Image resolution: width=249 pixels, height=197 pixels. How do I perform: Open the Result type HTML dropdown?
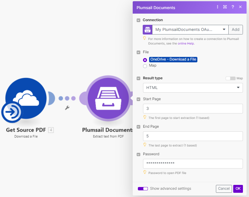193,88
